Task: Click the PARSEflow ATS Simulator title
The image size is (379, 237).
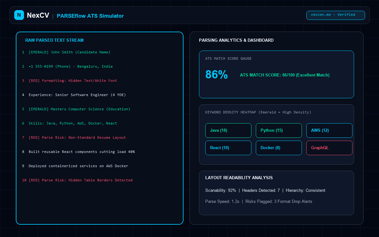Action: [90, 16]
